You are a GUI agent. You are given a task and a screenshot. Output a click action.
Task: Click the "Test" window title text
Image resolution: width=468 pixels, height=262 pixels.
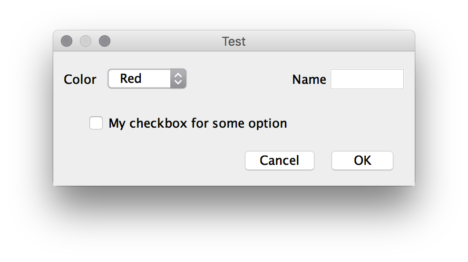234,41
